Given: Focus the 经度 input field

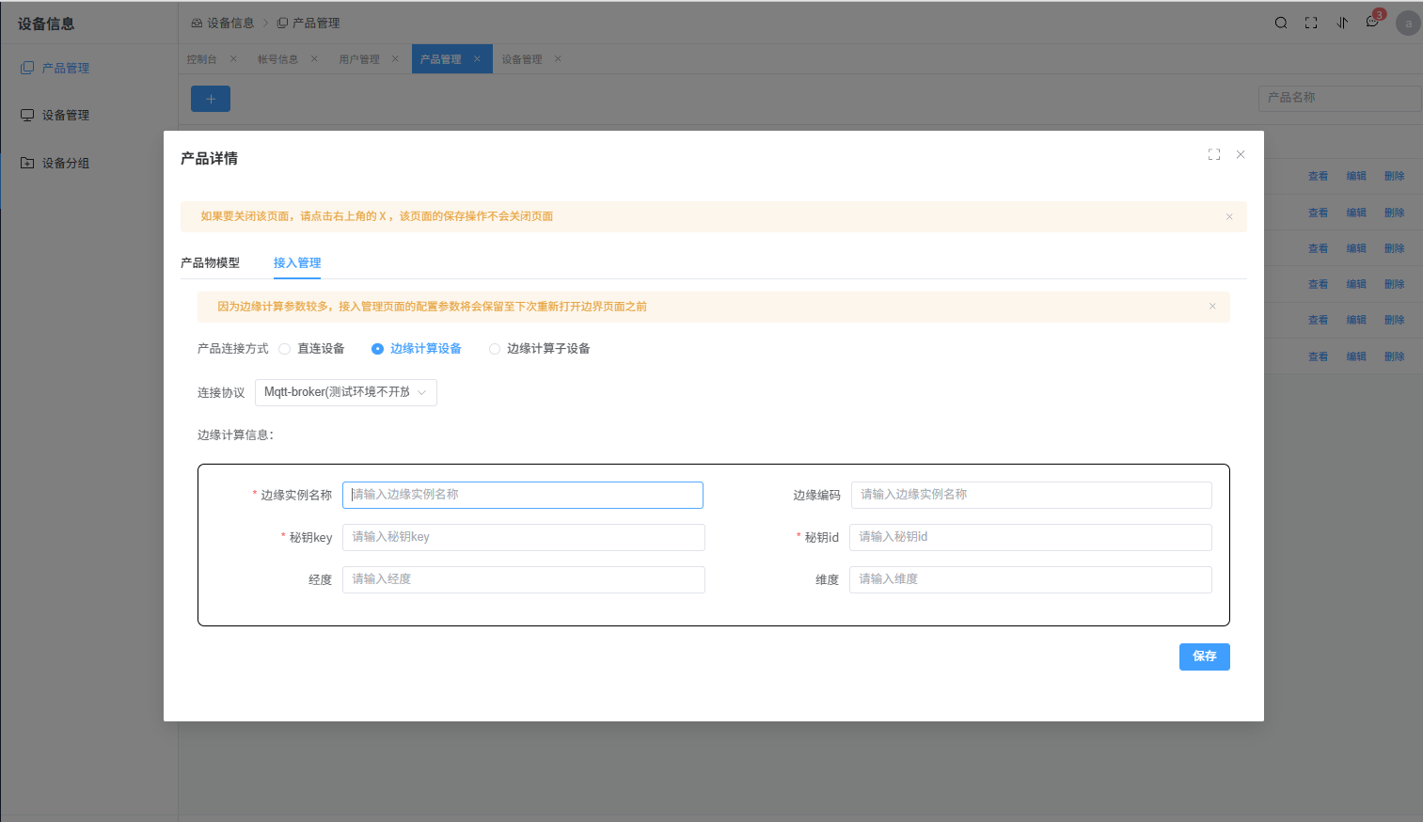Looking at the screenshot, I should point(523,579).
